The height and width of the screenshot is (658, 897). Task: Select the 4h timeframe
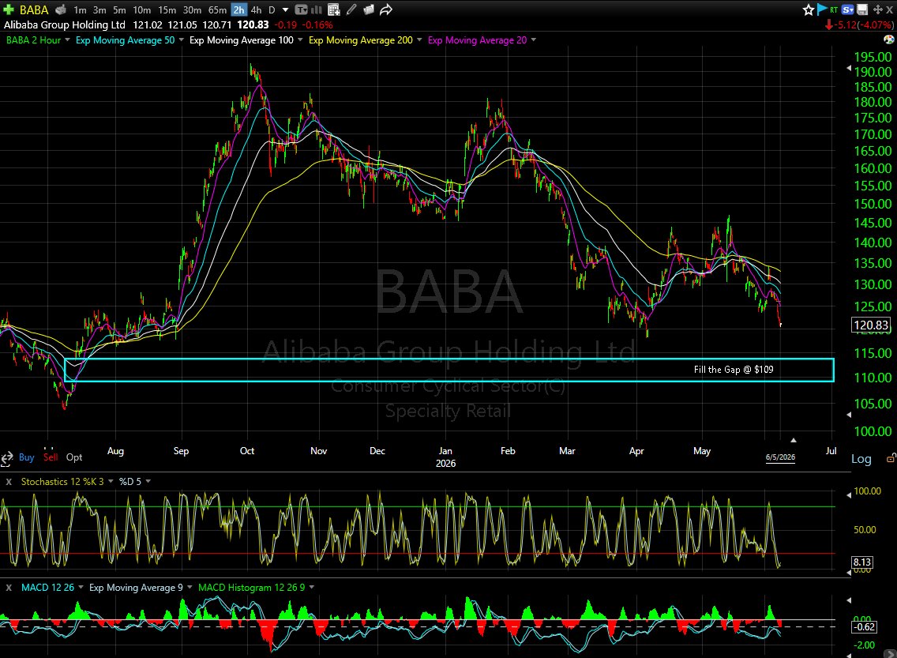tap(257, 9)
